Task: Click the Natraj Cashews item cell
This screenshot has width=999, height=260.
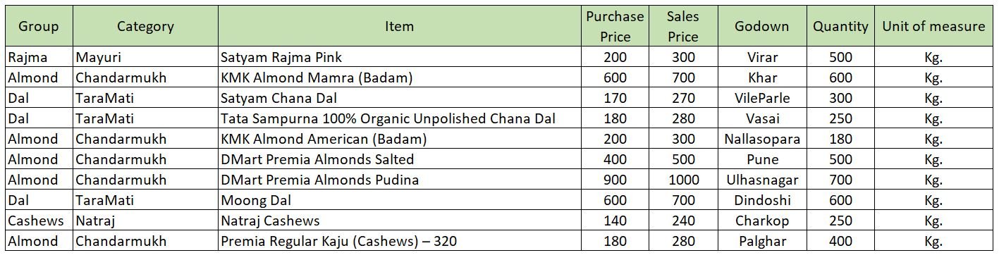Action: (400, 221)
